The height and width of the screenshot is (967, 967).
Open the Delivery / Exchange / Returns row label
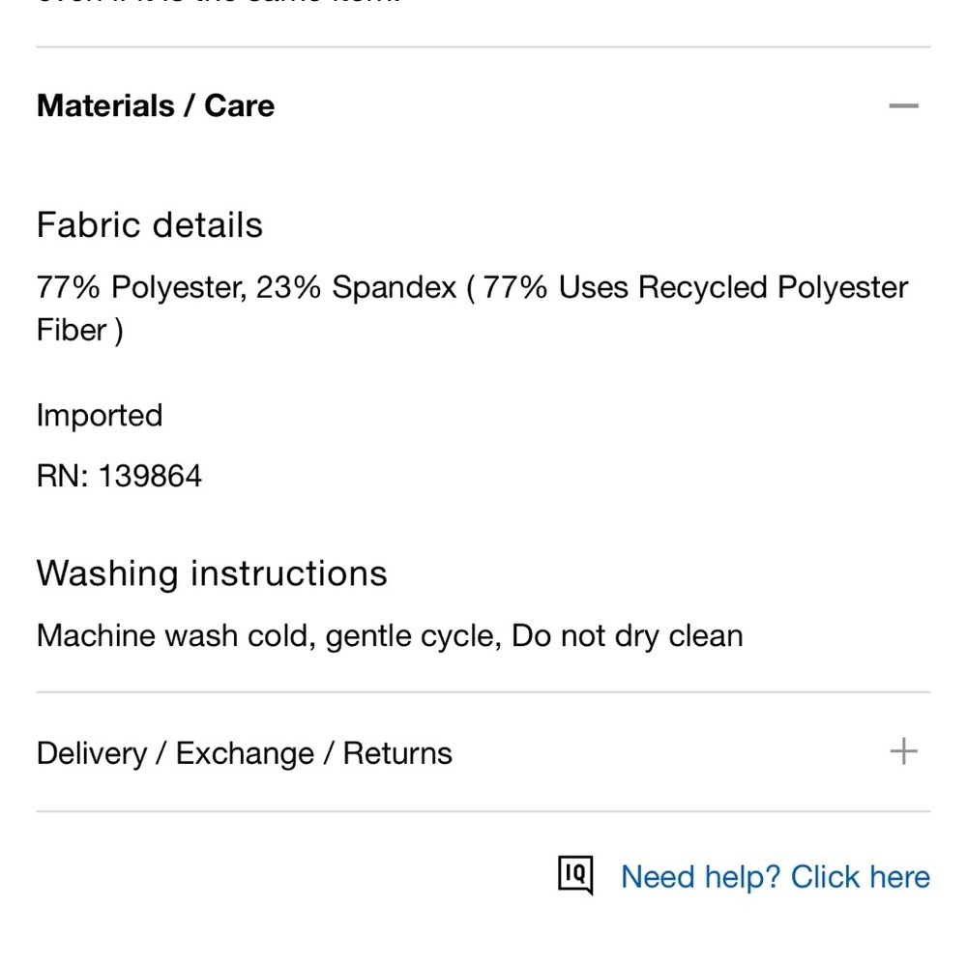click(244, 753)
